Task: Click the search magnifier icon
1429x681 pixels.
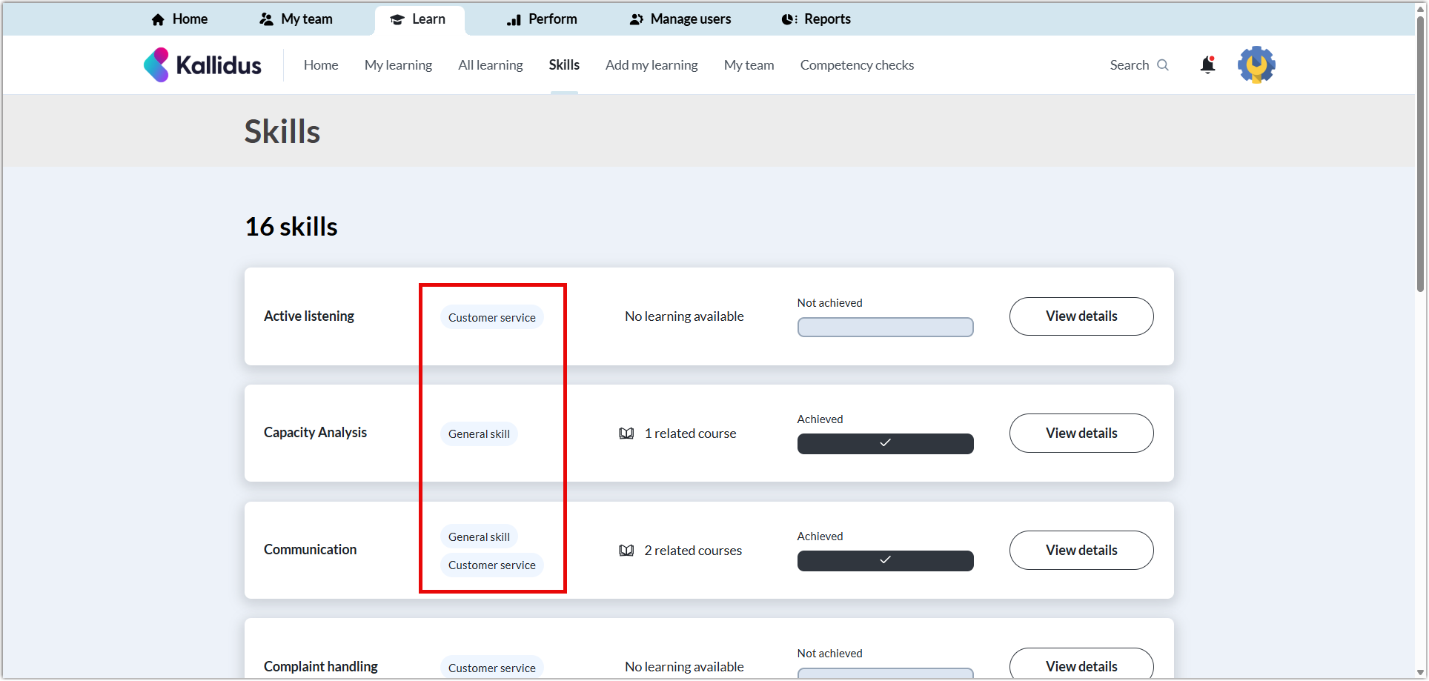Action: pos(1163,65)
